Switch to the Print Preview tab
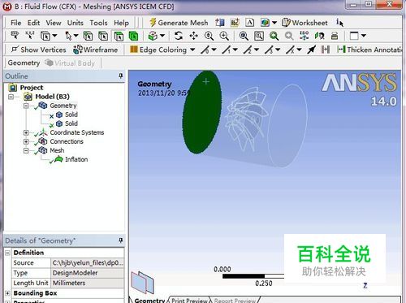Viewport: 406px width, 303px height. (189, 301)
